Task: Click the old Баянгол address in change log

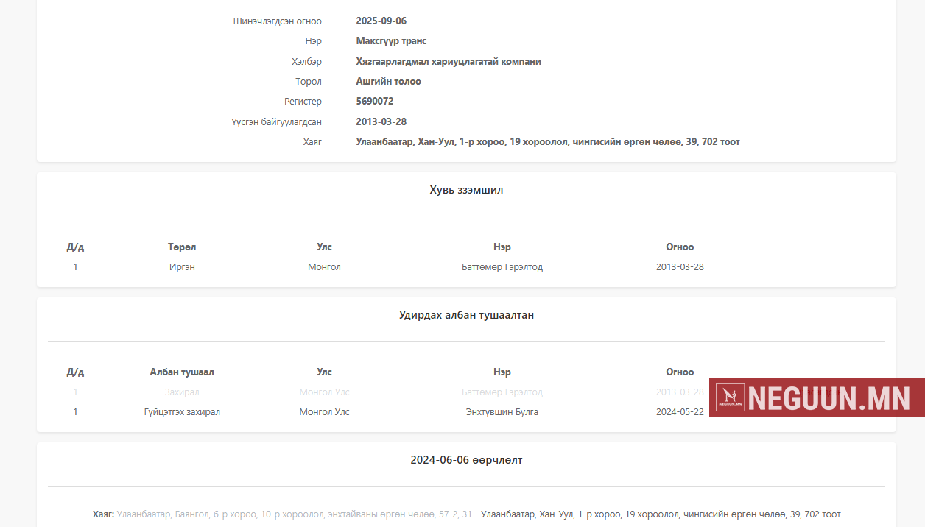Action: 294,514
